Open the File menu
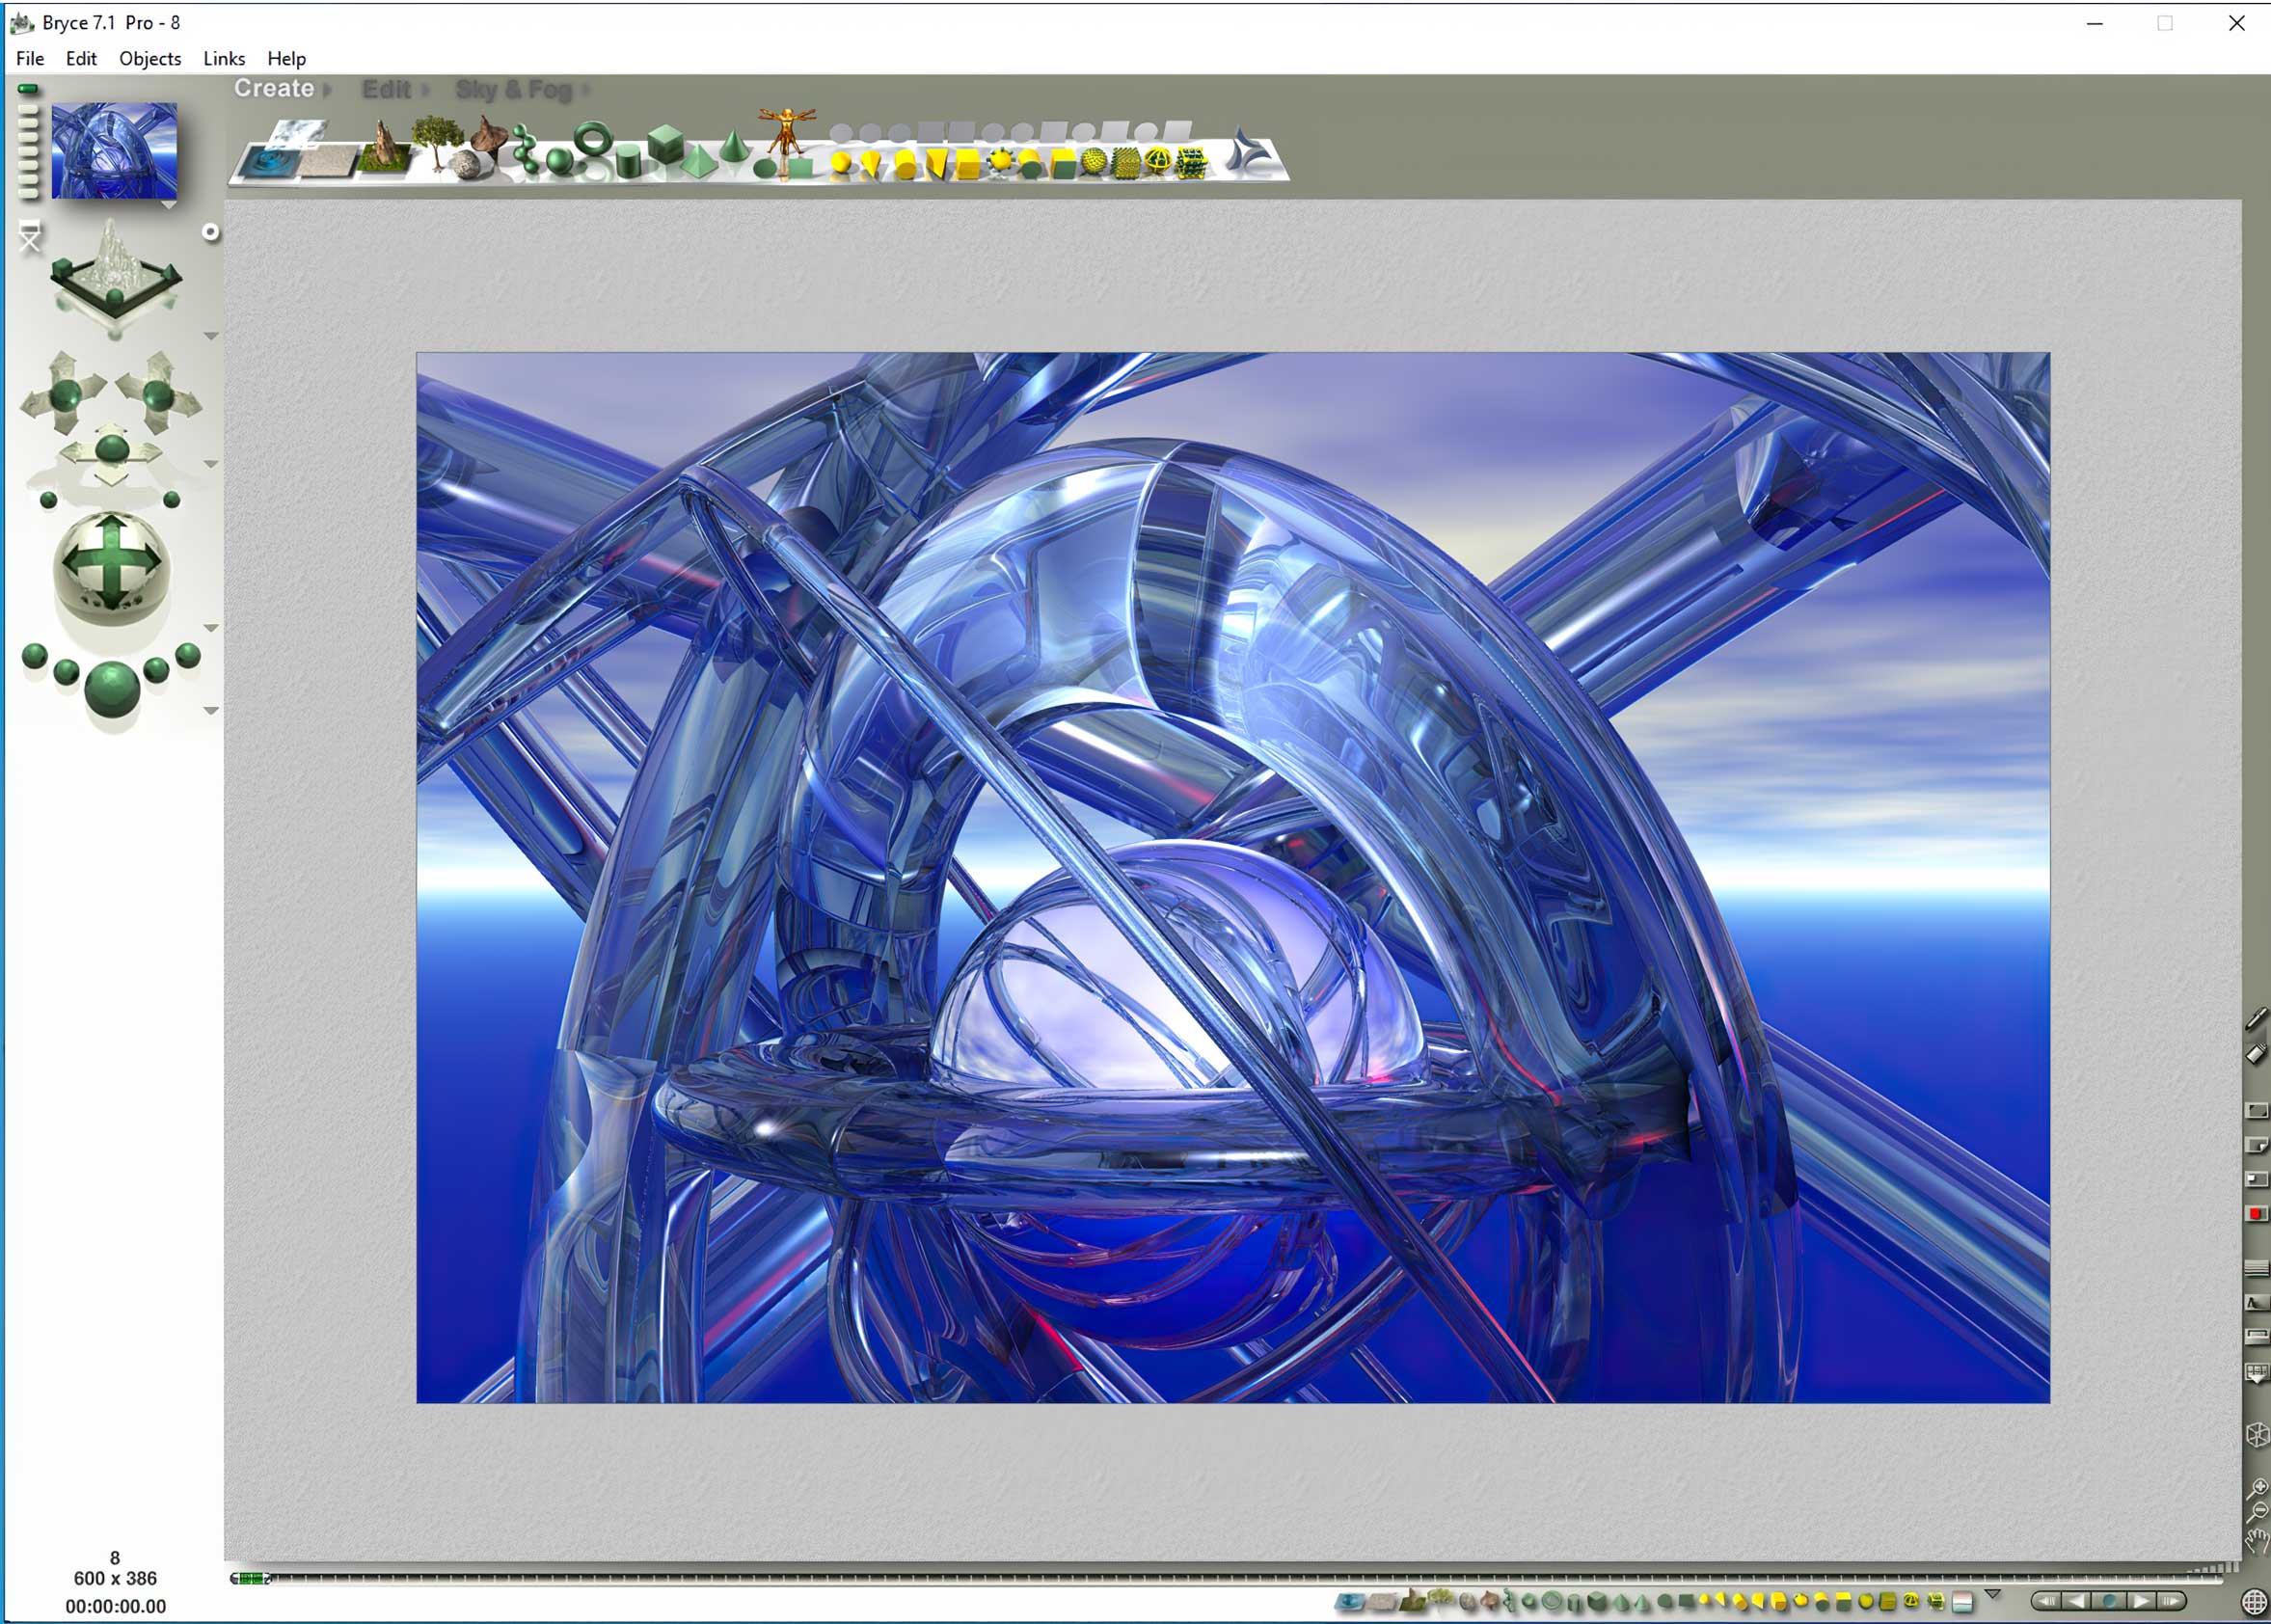 tap(30, 58)
